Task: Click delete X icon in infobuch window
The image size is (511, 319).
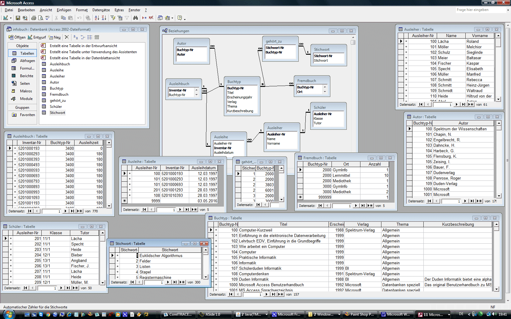Action: 67,37
